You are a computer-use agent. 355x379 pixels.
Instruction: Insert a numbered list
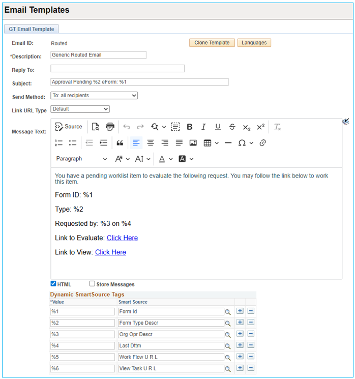click(58, 143)
